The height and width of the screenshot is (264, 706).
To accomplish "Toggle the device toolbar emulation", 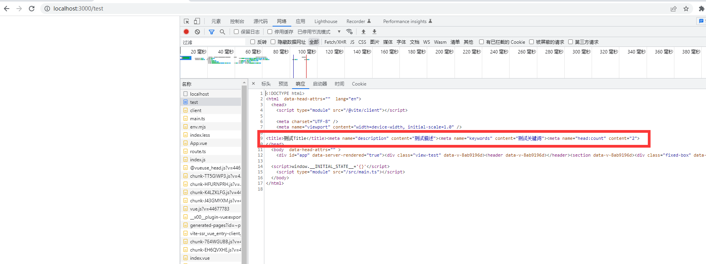I will (197, 21).
